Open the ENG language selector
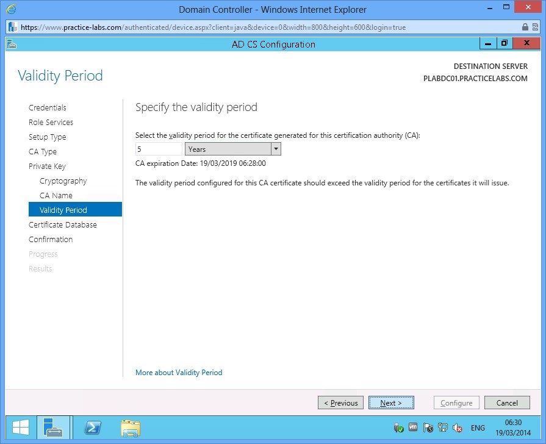The height and width of the screenshot is (444, 546). (478, 428)
